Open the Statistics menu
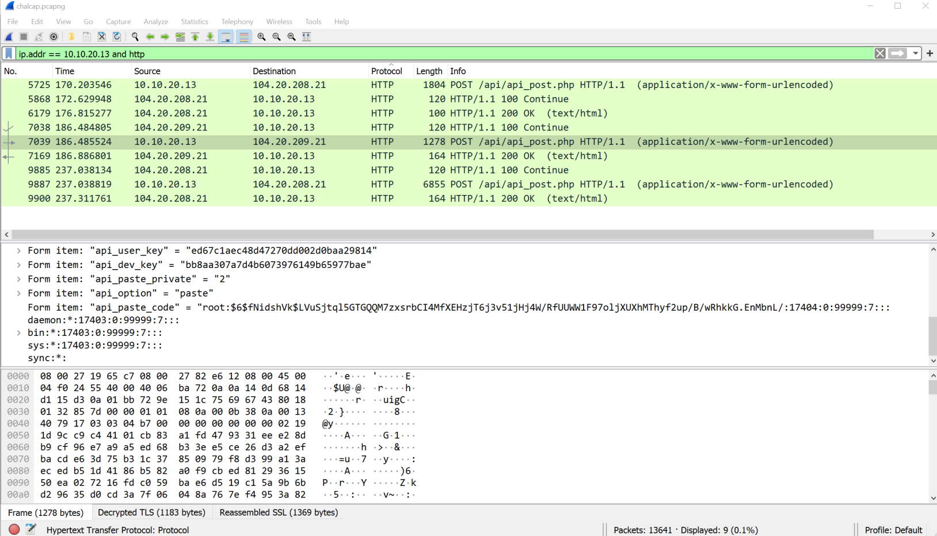This screenshot has height=536, width=937. tap(194, 21)
